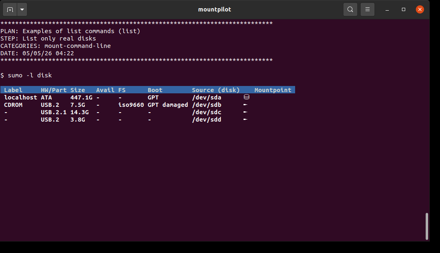Click the CATEGORIES: mount-command-line text
The image size is (440, 253).
tap(56, 46)
